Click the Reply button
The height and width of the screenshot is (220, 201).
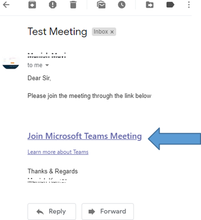pos(52,211)
